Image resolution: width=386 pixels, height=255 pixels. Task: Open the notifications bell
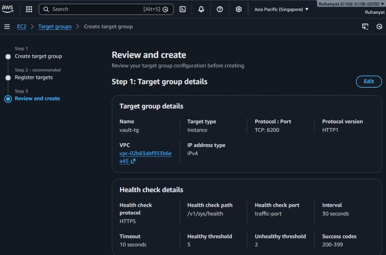(x=201, y=9)
